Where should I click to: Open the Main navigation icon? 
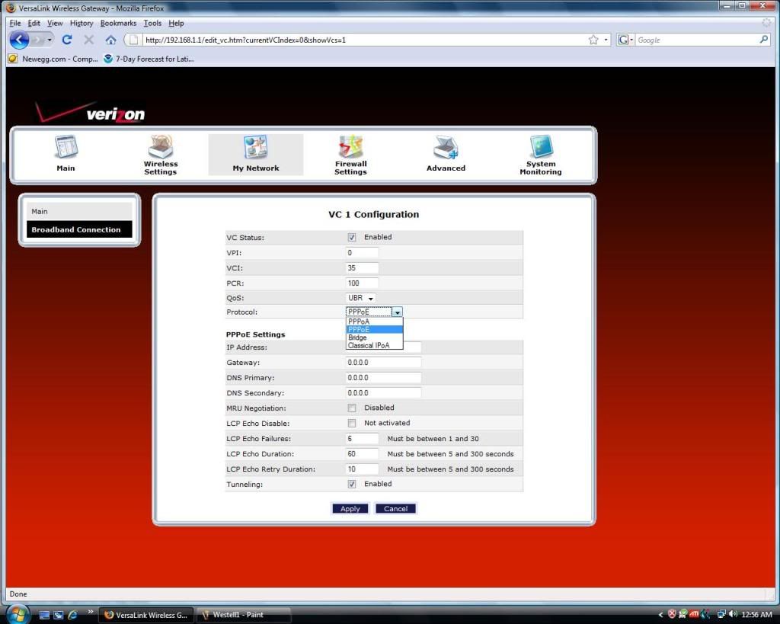pos(66,148)
